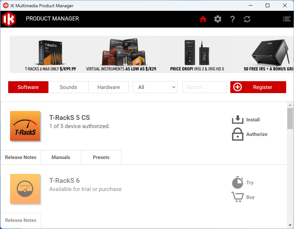Click the T-RackS 6 product title
Screen dimensions: 294x229
point(64,181)
